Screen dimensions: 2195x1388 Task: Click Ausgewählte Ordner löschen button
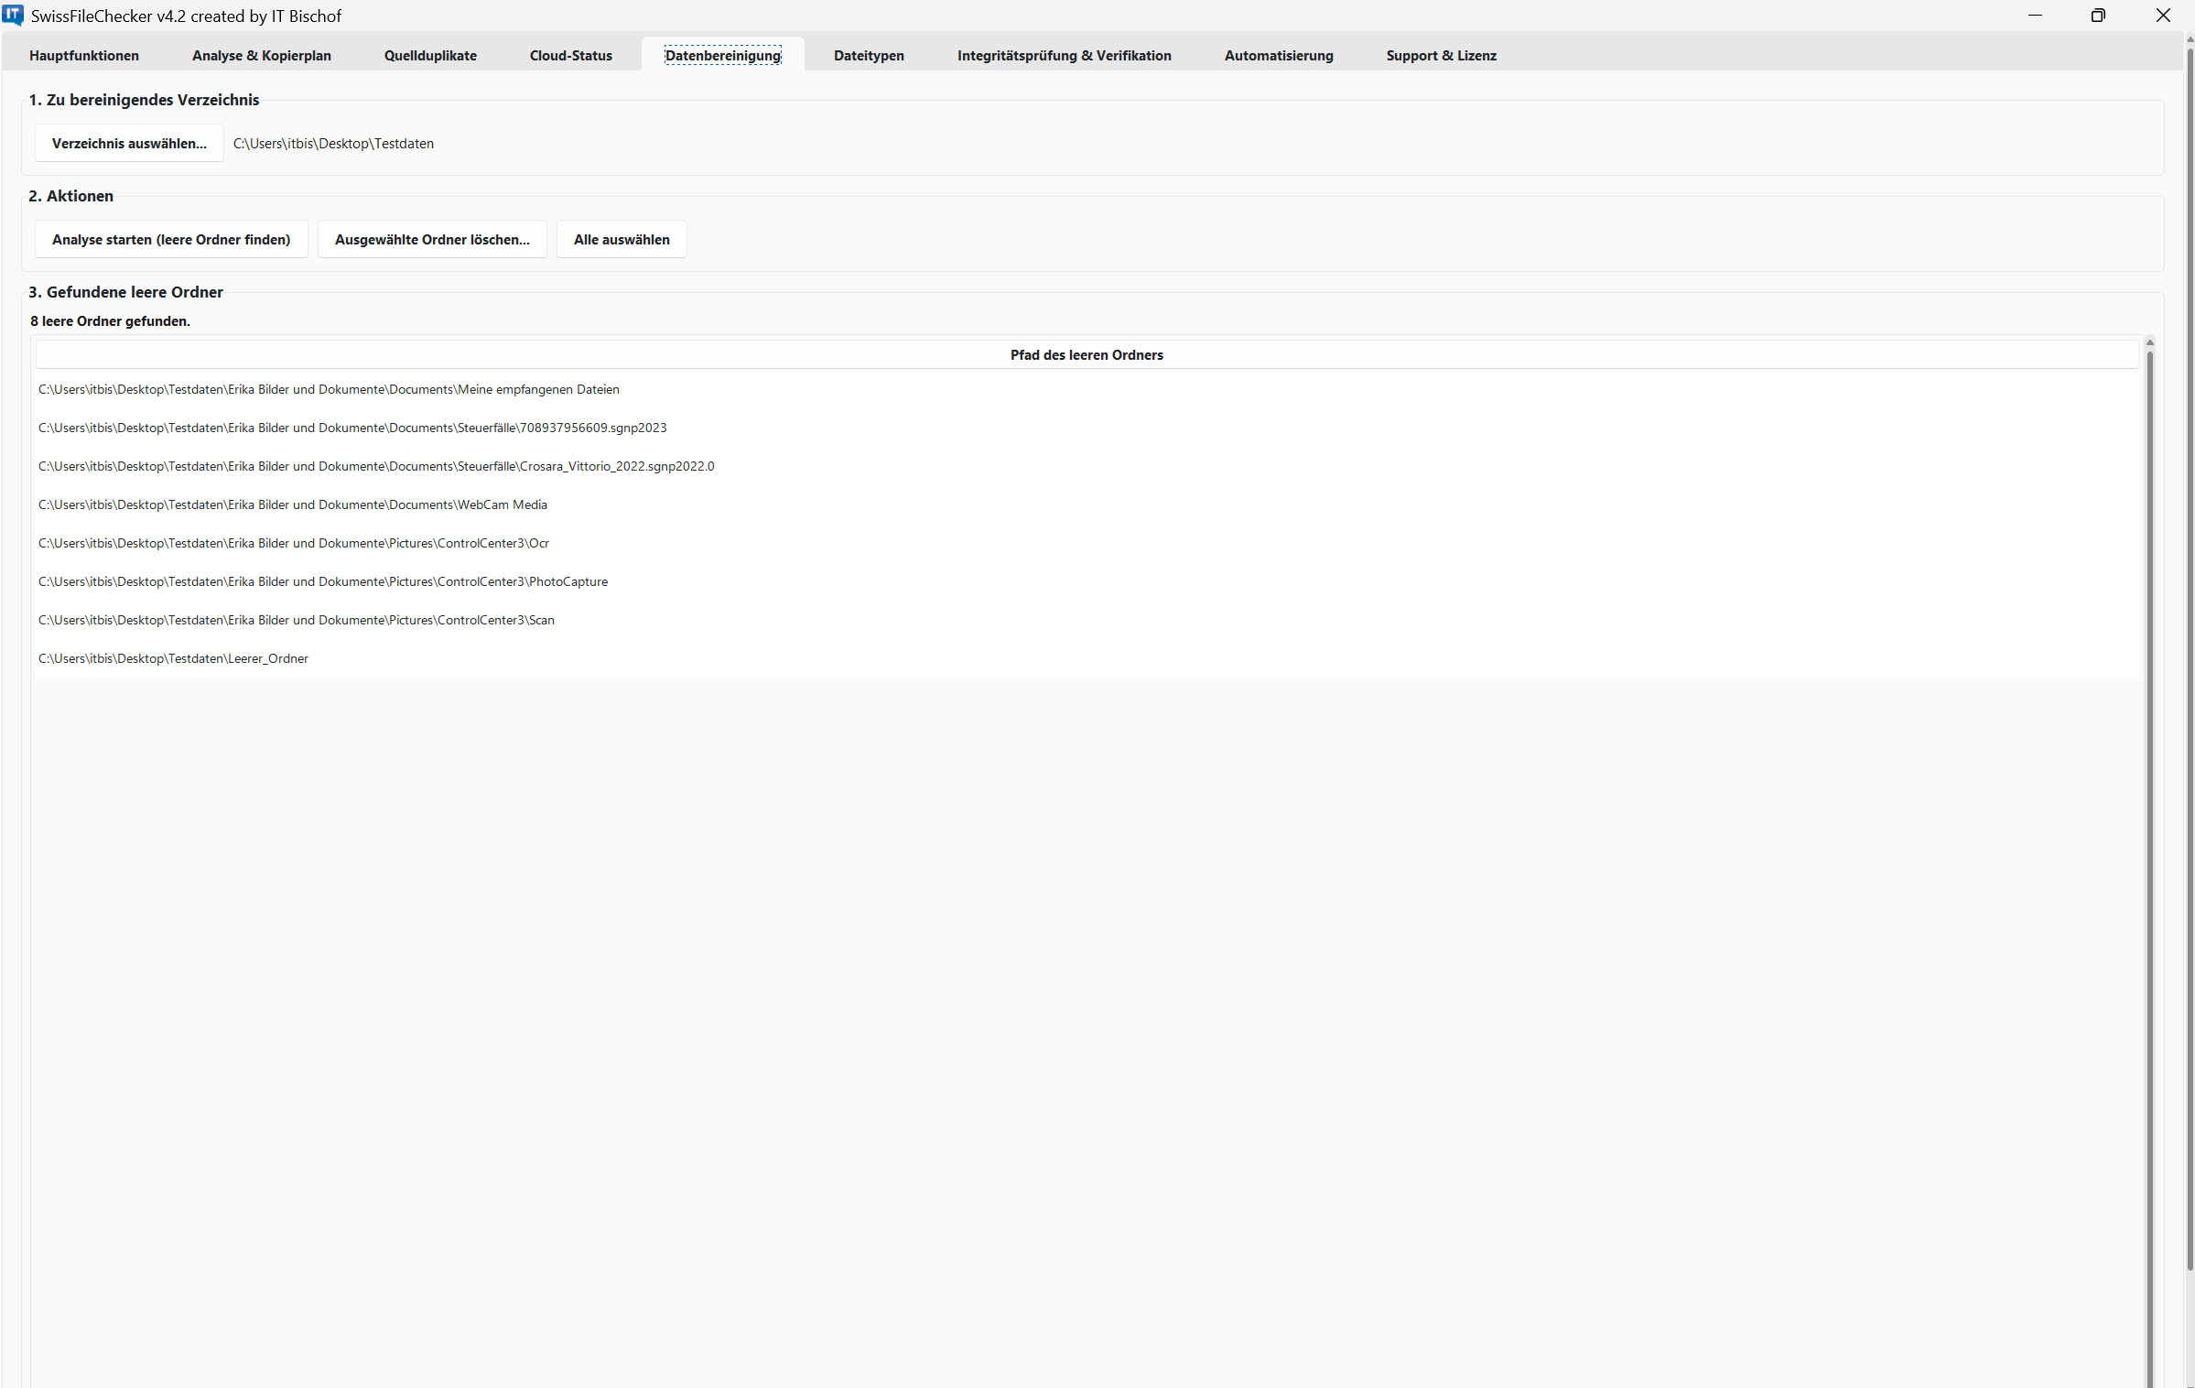pyautogui.click(x=432, y=240)
